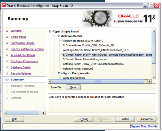Select the WebLogic Console tree row
The height and width of the screenshot is (131, 162).
pos(74,78)
